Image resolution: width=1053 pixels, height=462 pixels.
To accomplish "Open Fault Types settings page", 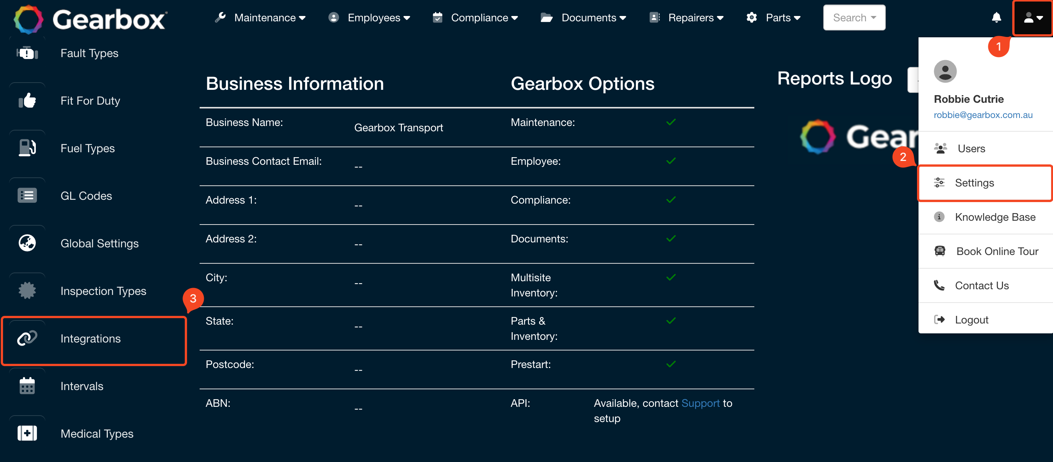I will pyautogui.click(x=90, y=53).
